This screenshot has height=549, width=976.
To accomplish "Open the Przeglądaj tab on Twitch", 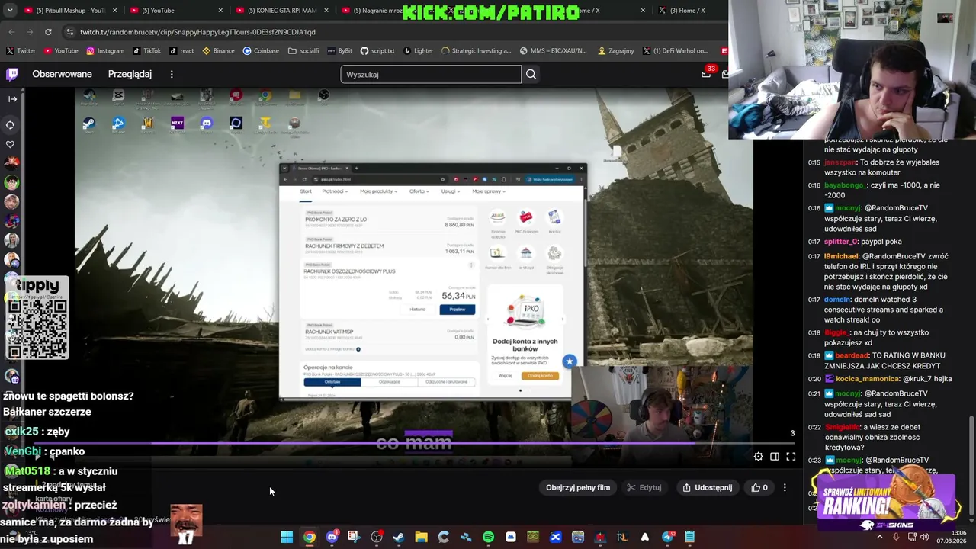I will click(130, 74).
